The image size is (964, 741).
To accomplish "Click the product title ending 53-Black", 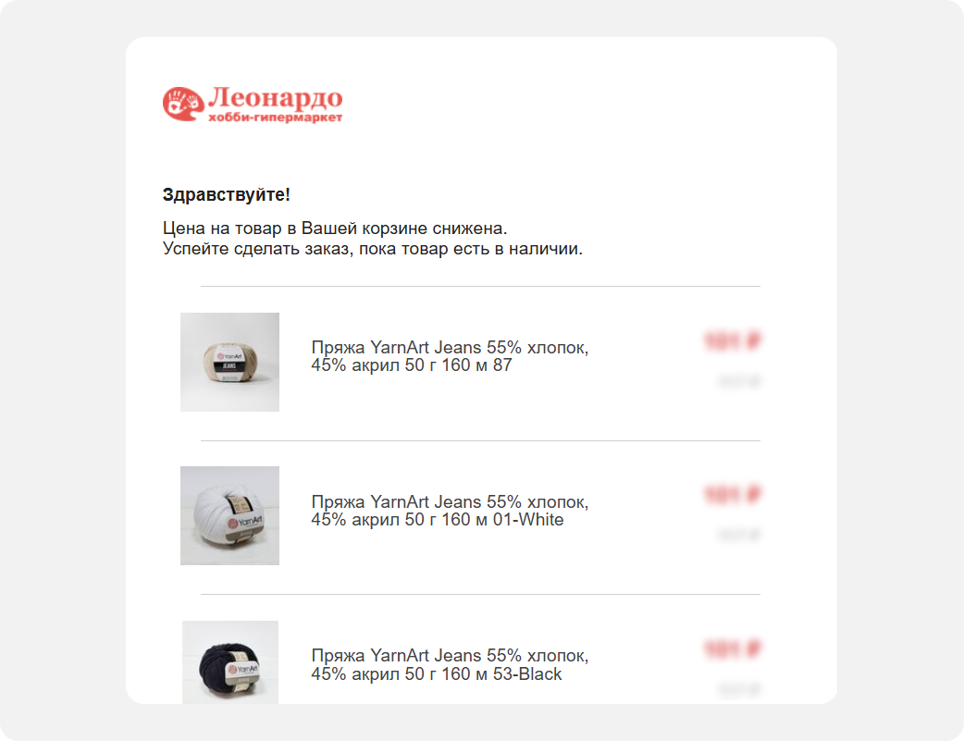I will (x=450, y=665).
